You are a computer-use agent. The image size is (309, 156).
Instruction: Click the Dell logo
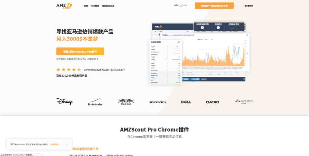[x=186, y=102]
